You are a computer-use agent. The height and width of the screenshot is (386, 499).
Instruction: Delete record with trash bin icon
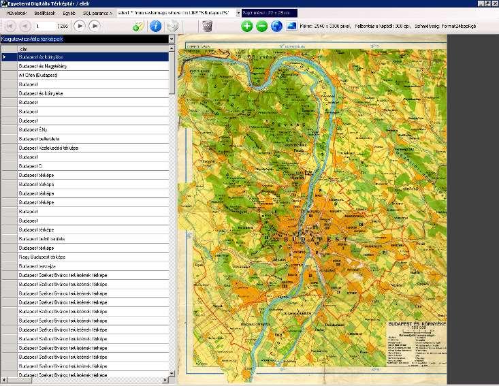207,26
